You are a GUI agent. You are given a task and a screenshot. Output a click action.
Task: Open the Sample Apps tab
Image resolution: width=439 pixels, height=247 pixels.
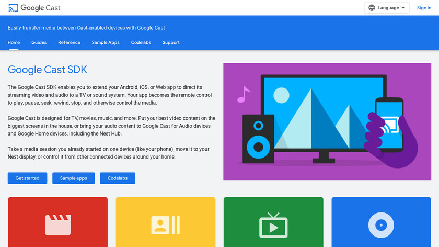click(x=106, y=42)
